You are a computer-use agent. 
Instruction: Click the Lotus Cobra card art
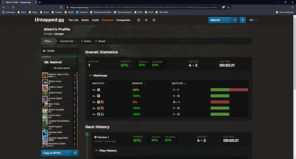[x=45, y=116]
